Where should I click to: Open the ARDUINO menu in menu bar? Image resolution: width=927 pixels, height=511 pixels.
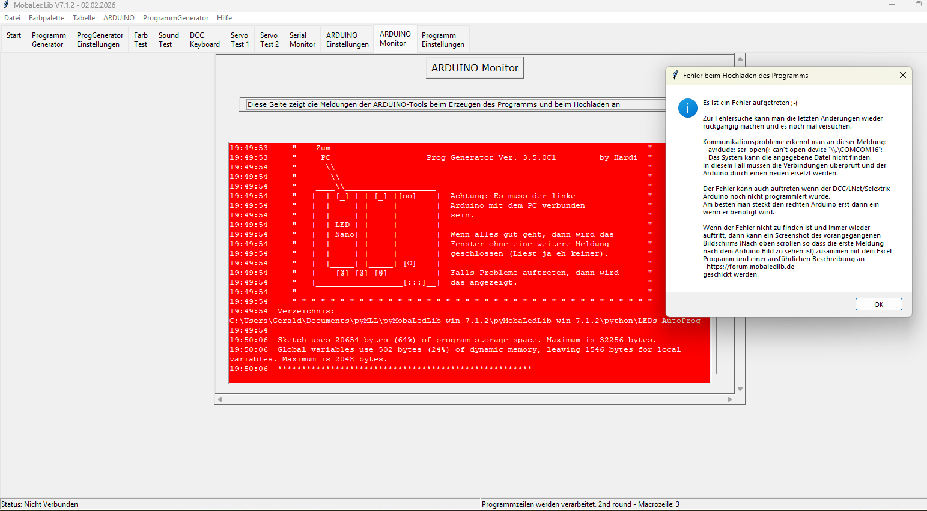119,18
